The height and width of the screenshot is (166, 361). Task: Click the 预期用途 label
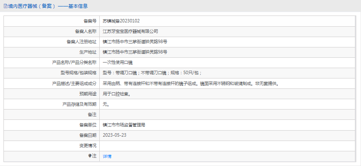point(88,94)
